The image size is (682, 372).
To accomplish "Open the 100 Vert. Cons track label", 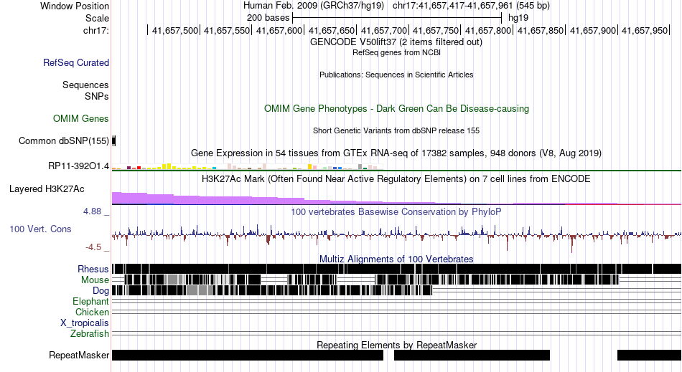I will point(40,229).
